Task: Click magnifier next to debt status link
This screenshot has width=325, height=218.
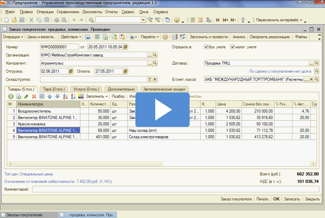Action: [x=317, y=71]
